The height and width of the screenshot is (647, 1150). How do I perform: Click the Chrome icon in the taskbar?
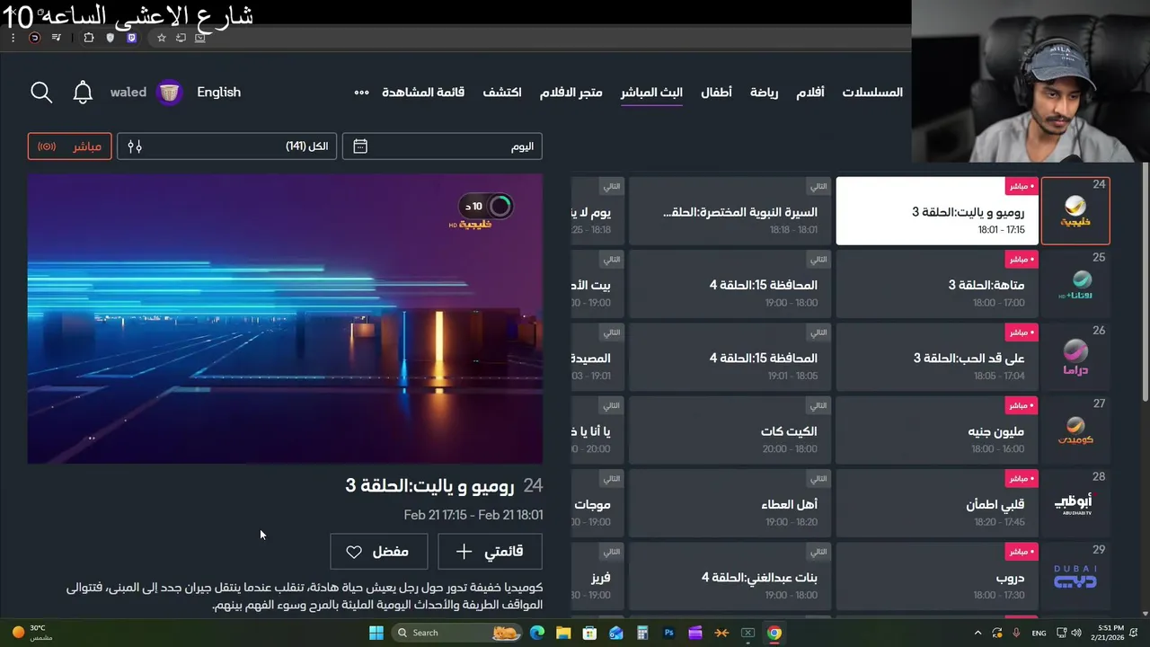pos(774,633)
